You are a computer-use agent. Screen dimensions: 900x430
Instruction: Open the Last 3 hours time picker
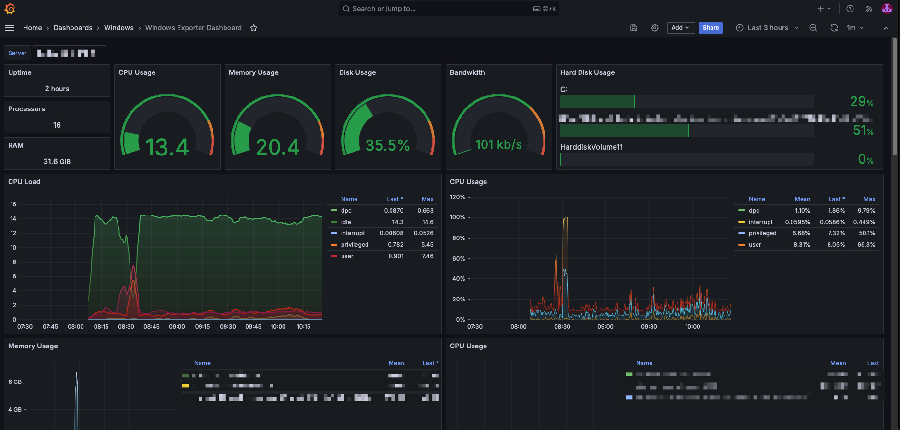pyautogui.click(x=767, y=28)
